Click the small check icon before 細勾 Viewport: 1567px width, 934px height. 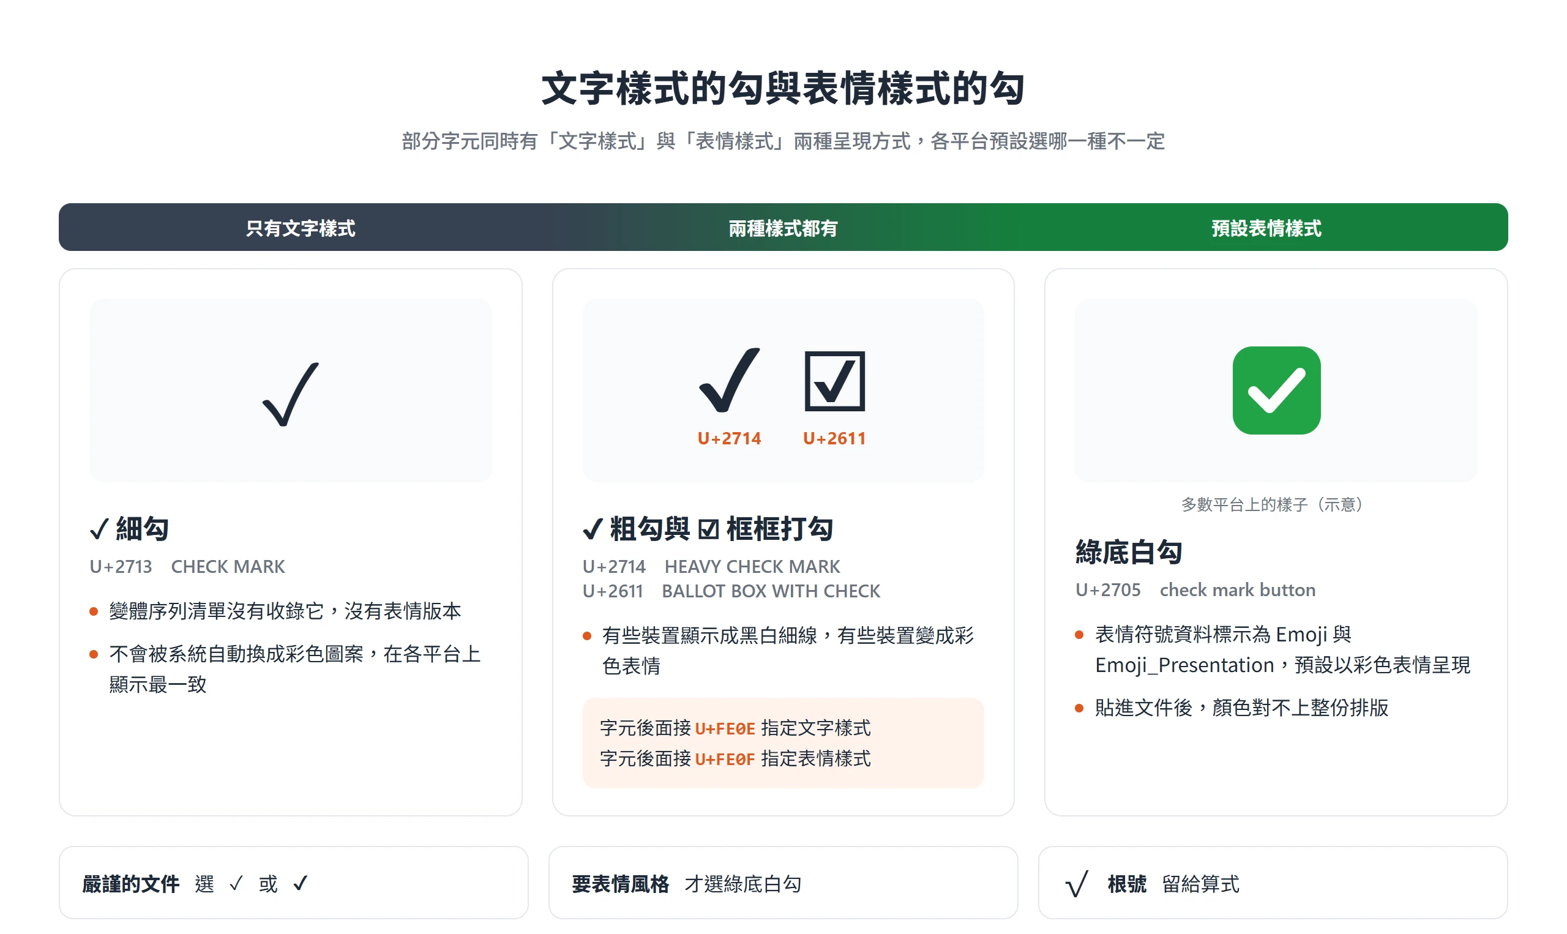coord(99,529)
